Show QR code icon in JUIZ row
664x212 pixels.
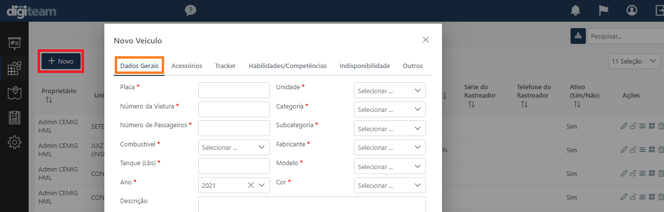click(x=652, y=150)
